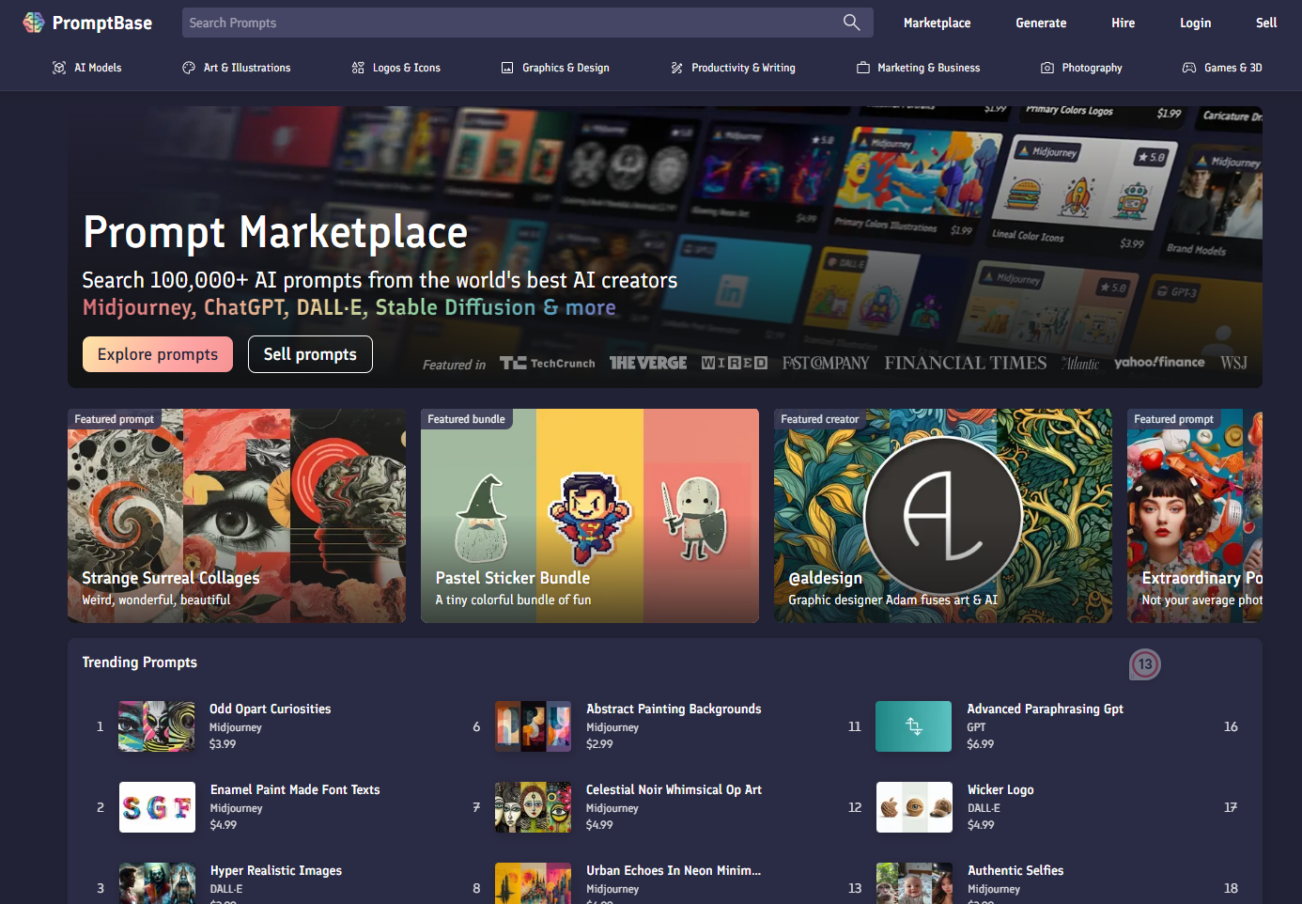Click the Fast Company logo
This screenshot has width=1302, height=904.
tap(826, 363)
